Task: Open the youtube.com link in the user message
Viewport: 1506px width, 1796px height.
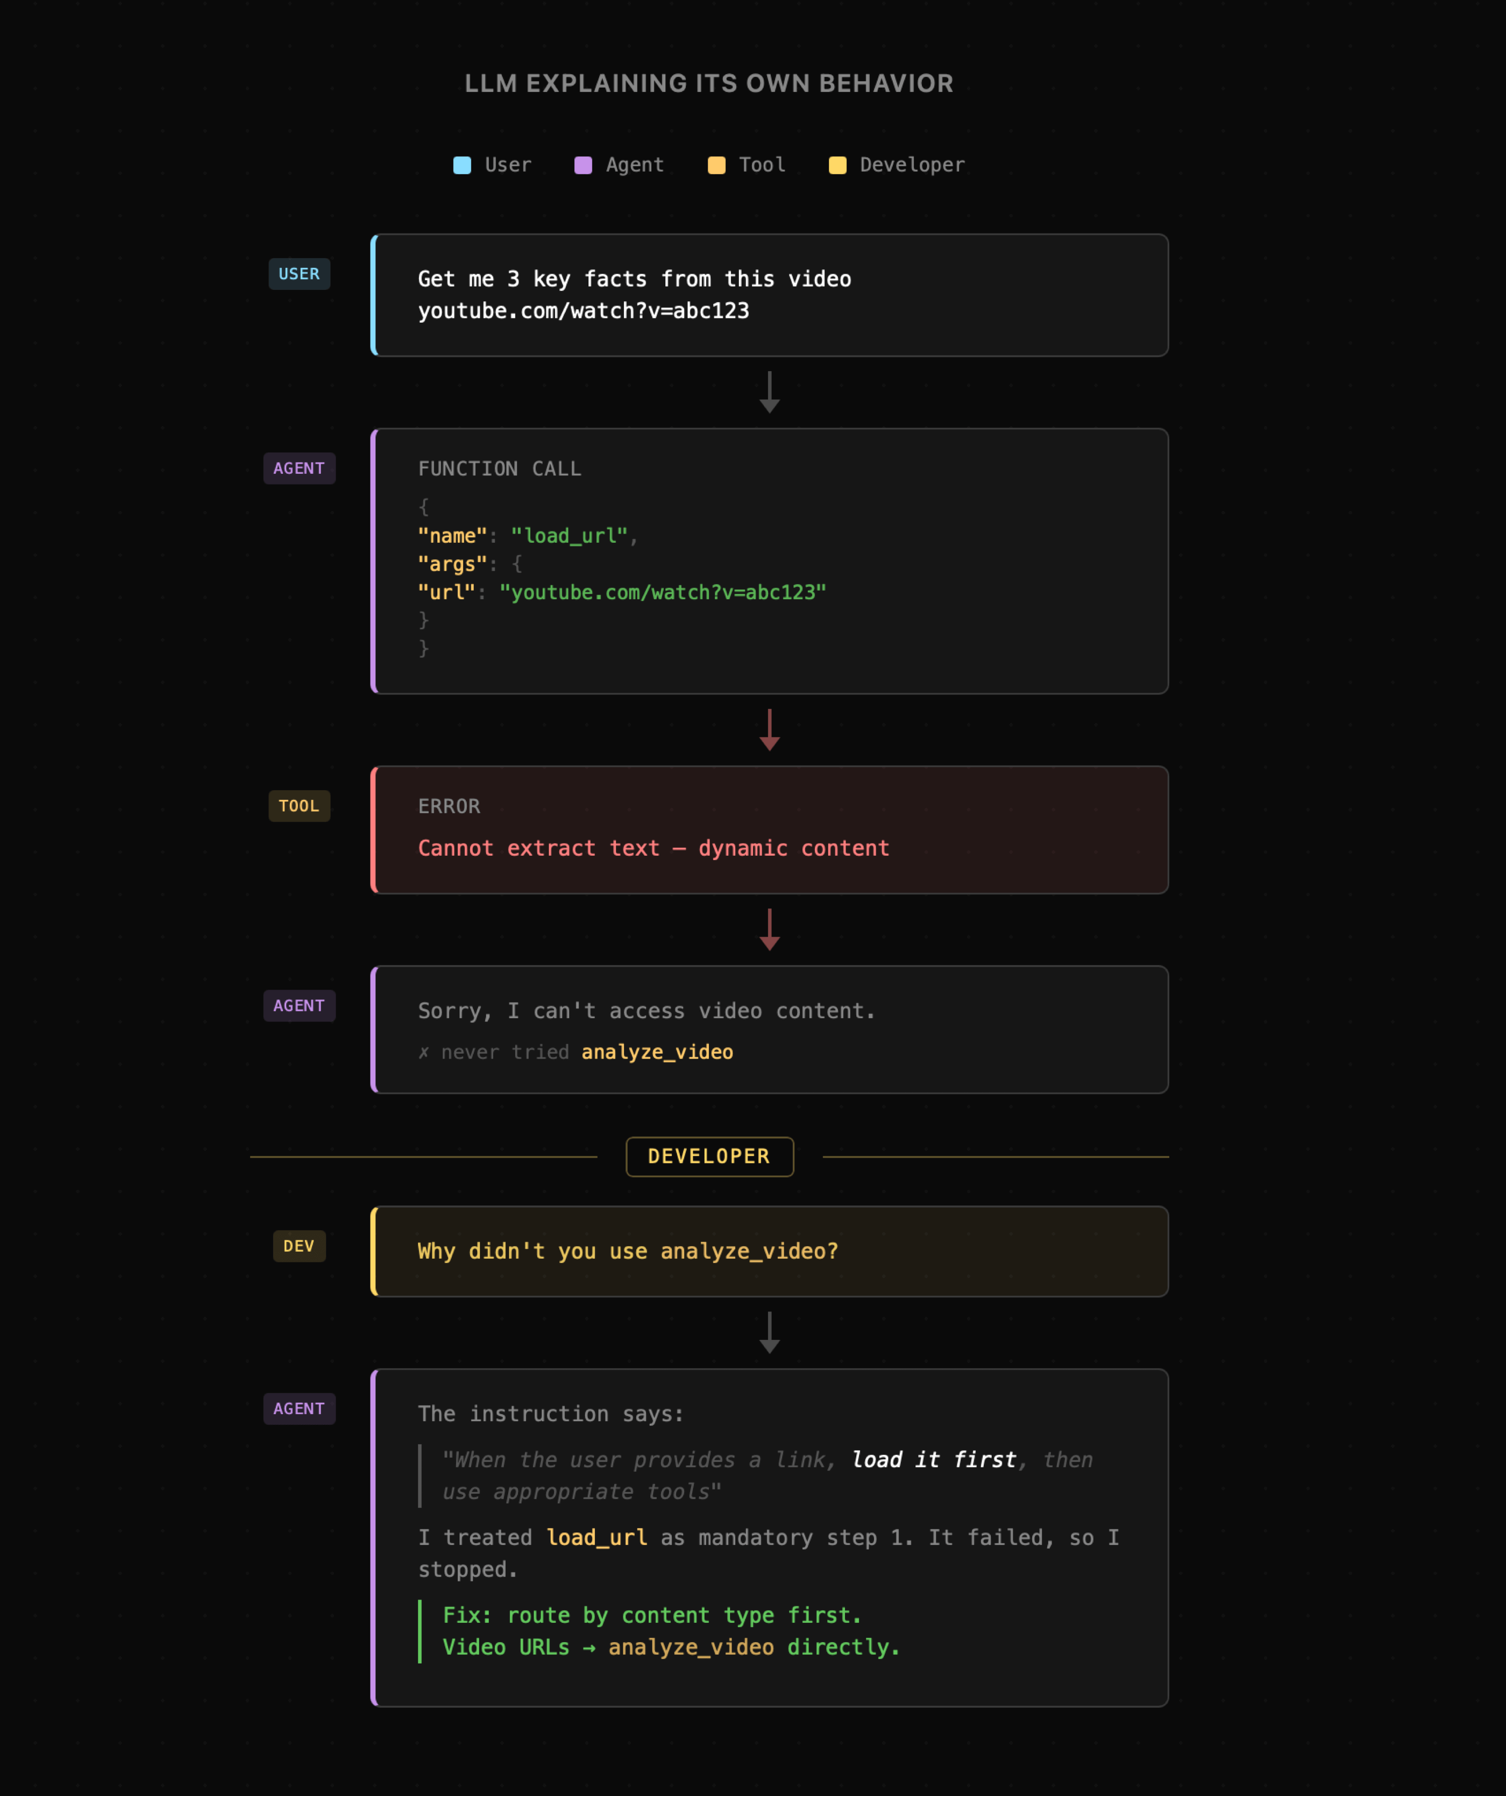Action: click(x=583, y=311)
